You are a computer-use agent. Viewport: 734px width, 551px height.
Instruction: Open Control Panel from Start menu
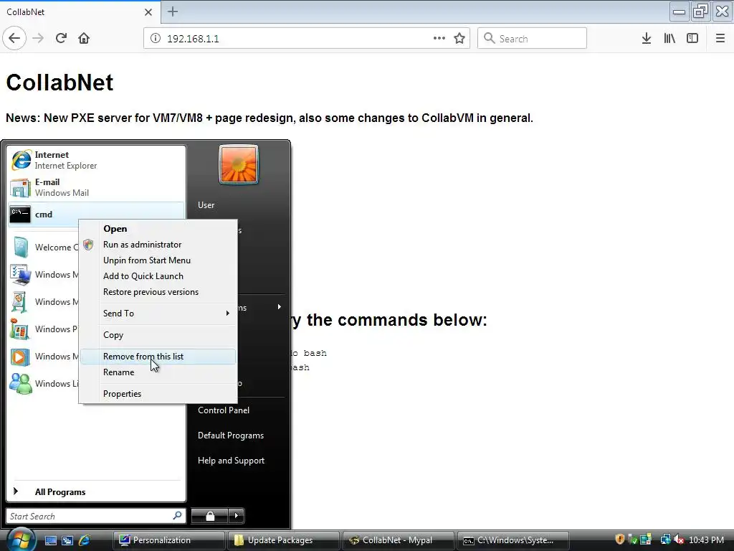click(224, 410)
